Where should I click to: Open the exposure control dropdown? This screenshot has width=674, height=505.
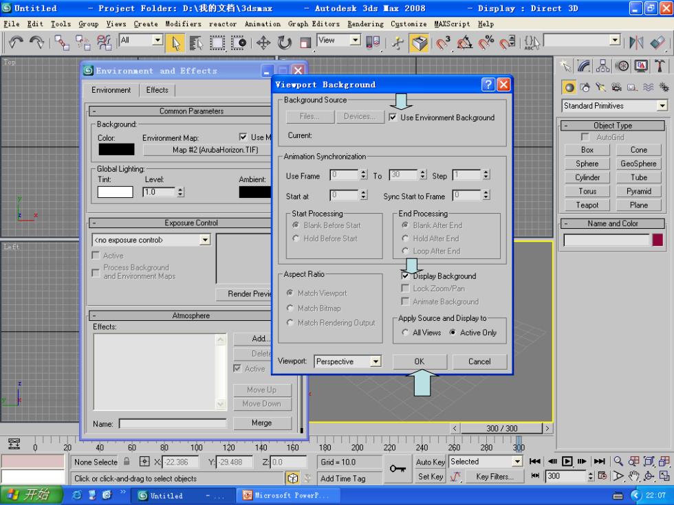coord(205,240)
